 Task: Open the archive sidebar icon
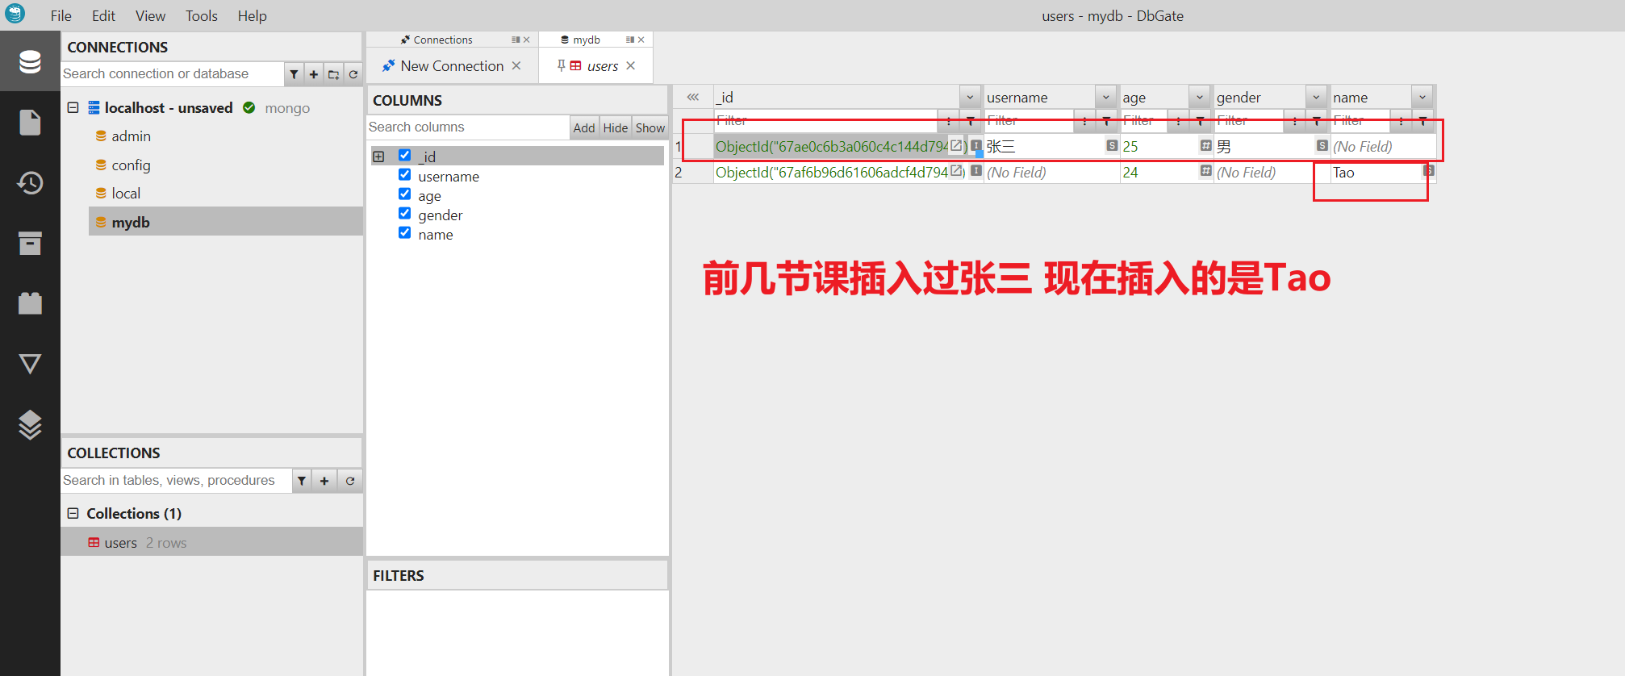[x=30, y=243]
